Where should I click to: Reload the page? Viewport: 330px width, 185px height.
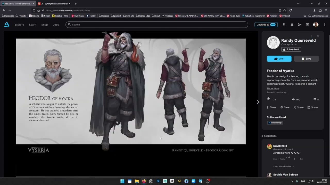pos(291,10)
